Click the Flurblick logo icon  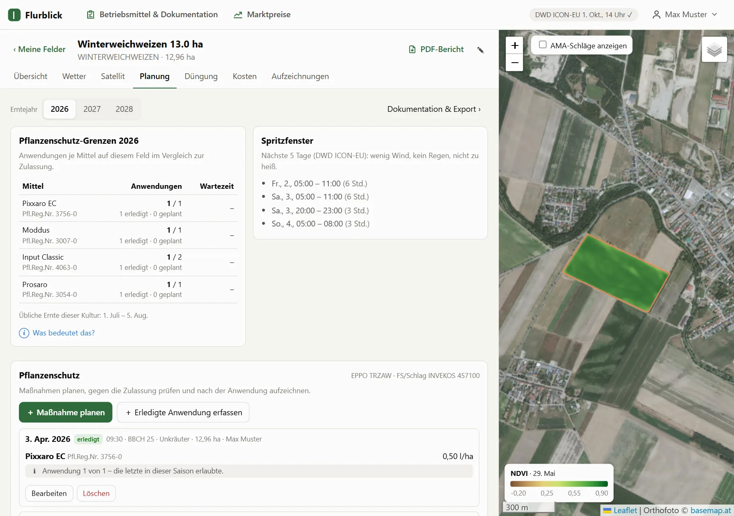tap(14, 15)
